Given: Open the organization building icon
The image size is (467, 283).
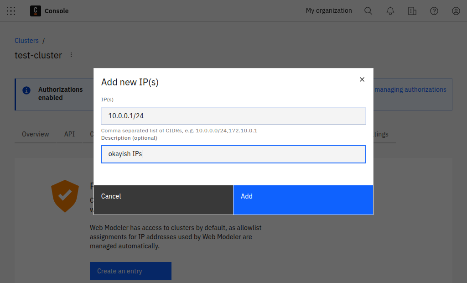Looking at the screenshot, I should [x=412, y=10].
